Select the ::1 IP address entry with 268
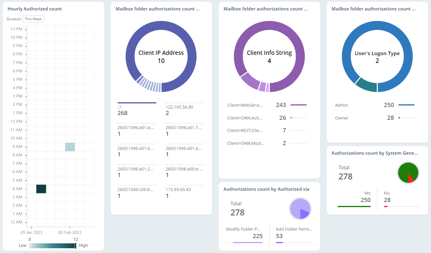This screenshot has width=431, height=253. pyautogui.click(x=137, y=110)
